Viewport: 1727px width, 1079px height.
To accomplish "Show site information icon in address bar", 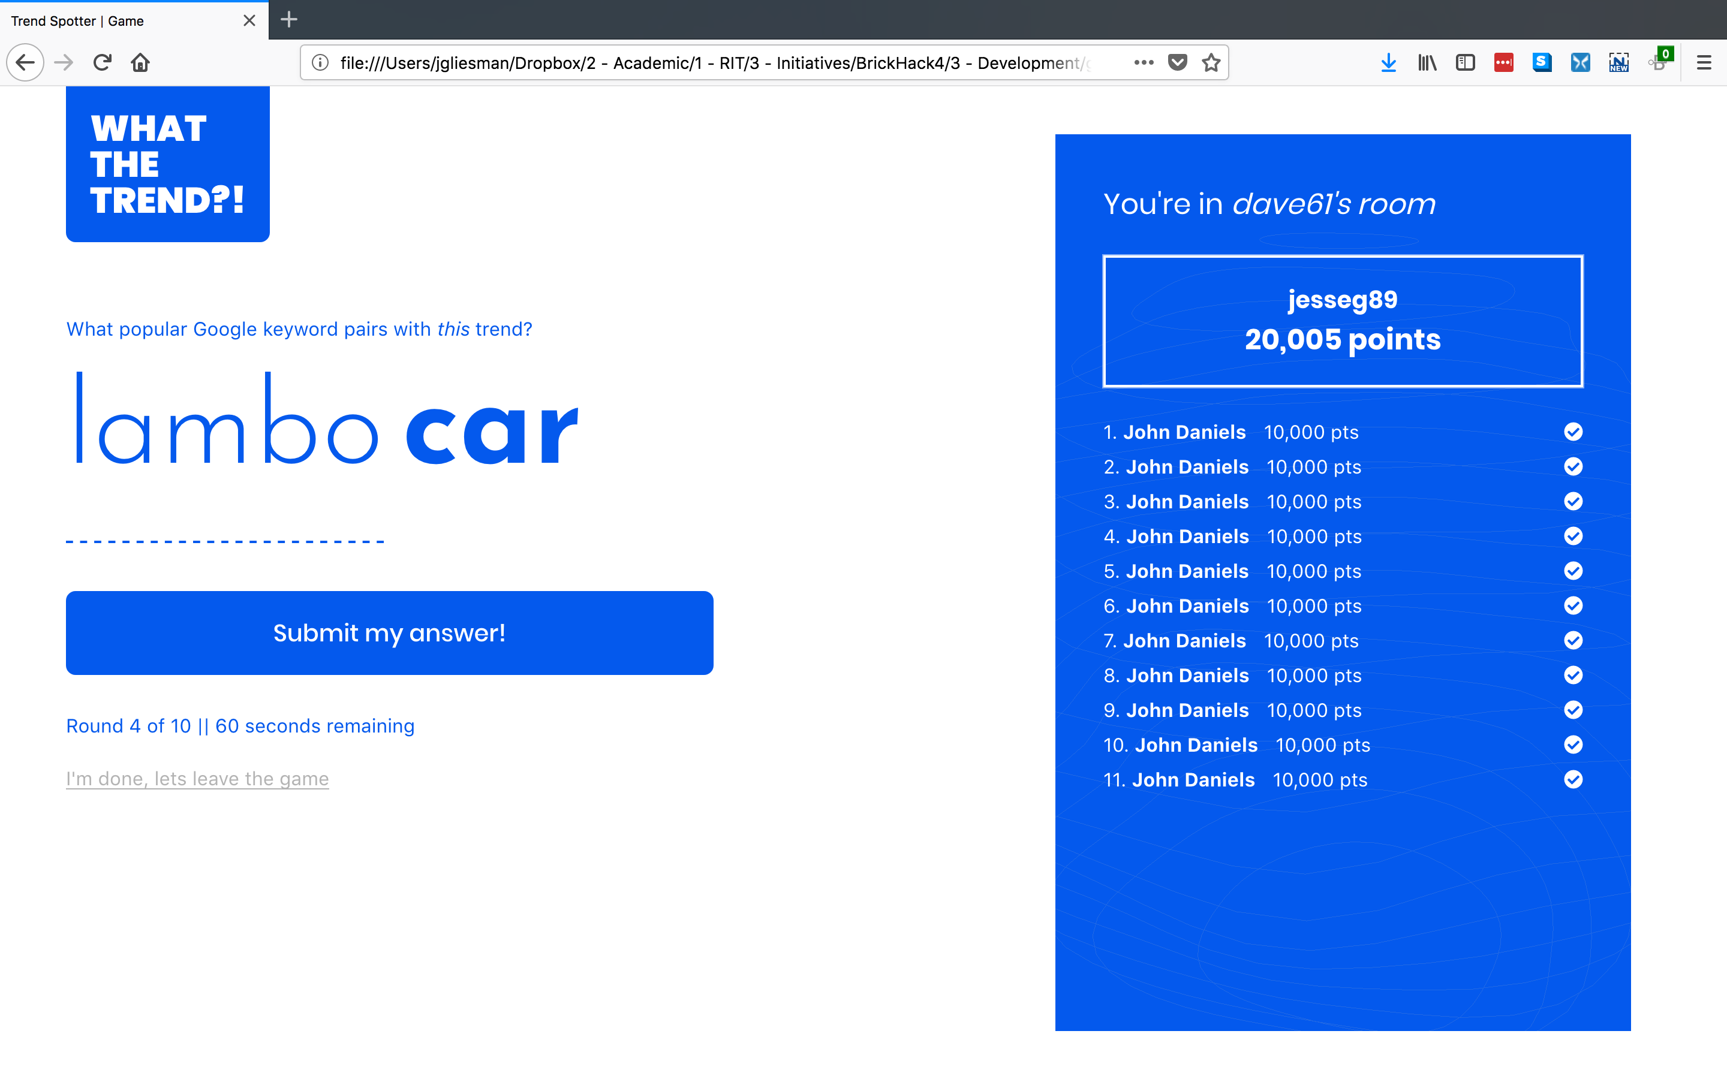I will 320,63.
